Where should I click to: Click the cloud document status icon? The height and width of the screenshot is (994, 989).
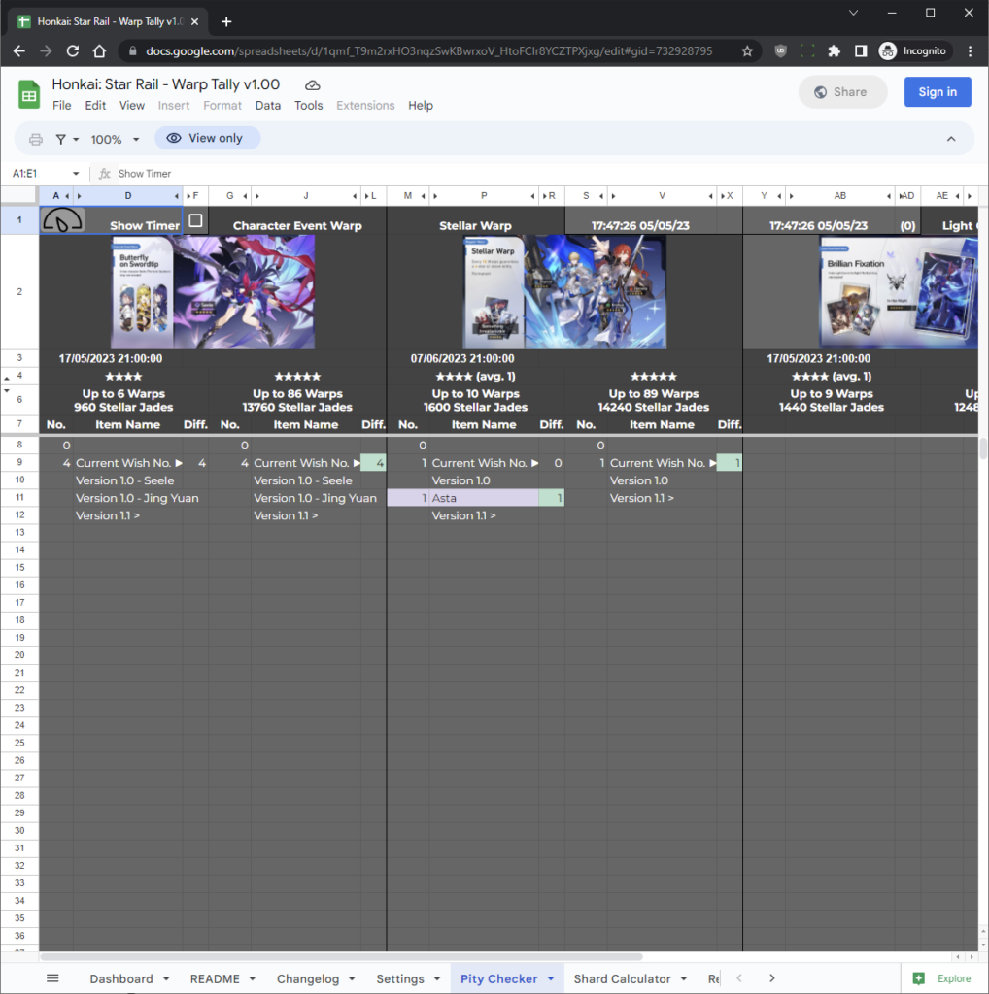pos(311,84)
